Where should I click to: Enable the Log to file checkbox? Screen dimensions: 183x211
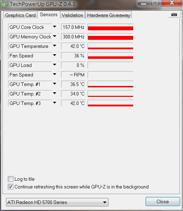click(x=11, y=179)
